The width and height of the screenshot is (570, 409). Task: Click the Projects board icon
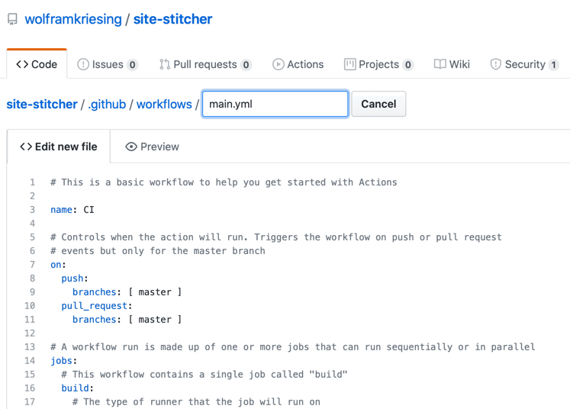click(349, 64)
